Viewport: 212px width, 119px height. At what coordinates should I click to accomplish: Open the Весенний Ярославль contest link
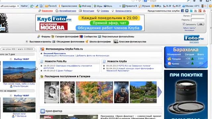[x=55, y=54]
